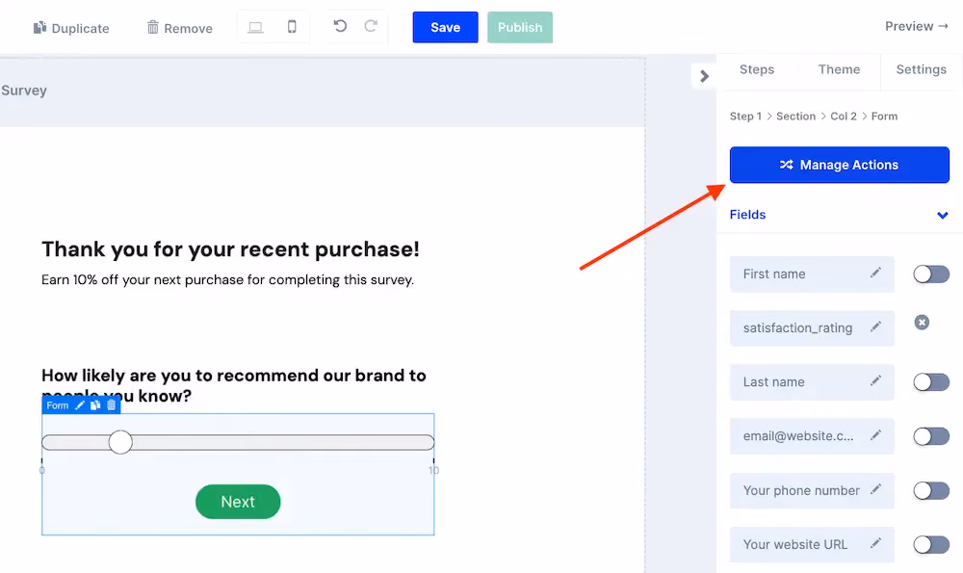The height and width of the screenshot is (573, 963).
Task: Edit satisfaction_rating field pencil icon
Action: [x=875, y=326]
